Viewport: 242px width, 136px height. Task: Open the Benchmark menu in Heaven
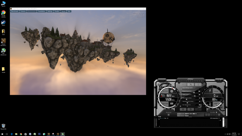tap(15, 11)
